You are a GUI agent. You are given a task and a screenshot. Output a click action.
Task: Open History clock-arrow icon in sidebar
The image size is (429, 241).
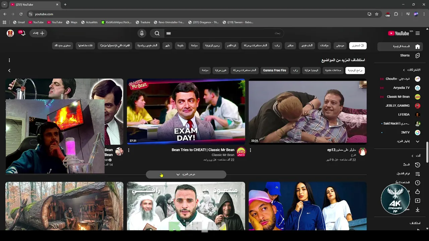[x=417, y=165]
